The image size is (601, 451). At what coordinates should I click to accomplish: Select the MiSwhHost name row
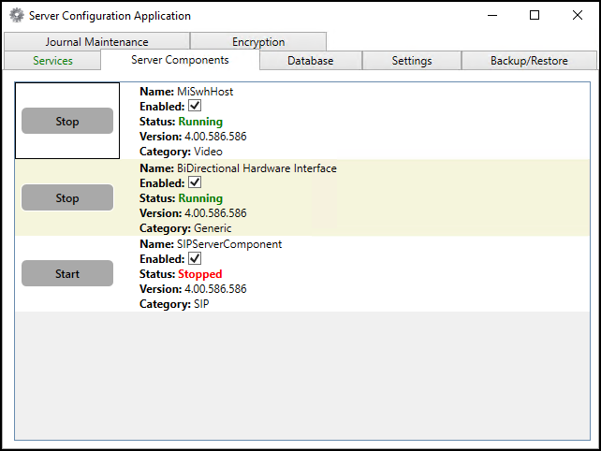(205, 92)
